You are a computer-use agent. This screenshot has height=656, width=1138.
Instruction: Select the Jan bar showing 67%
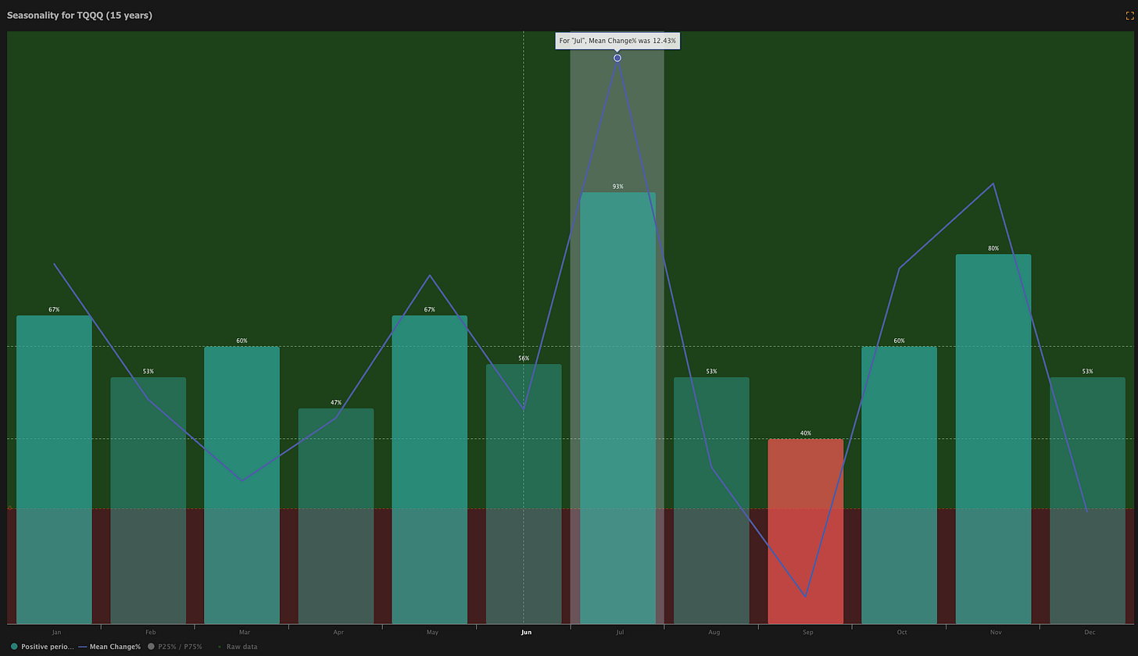point(54,469)
